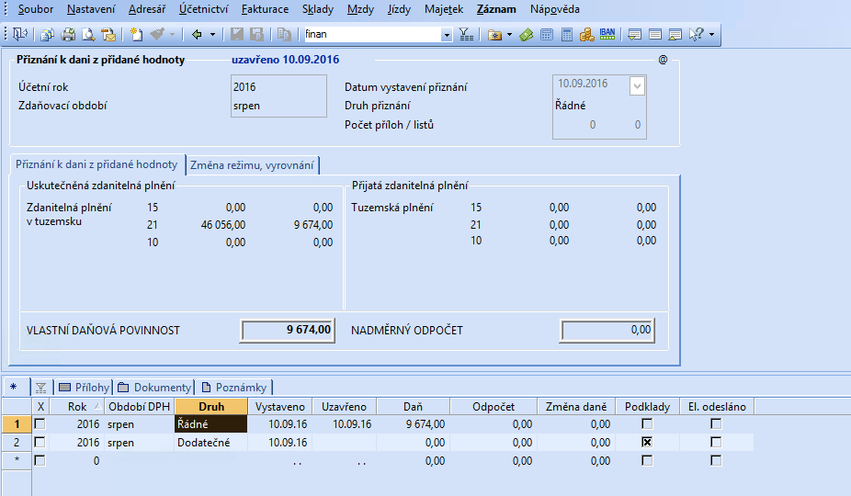Screen dimensions: 851x496
Task: Click the panel icon with down arrow
Action: 634,35
